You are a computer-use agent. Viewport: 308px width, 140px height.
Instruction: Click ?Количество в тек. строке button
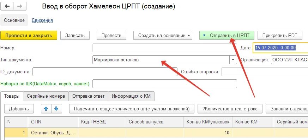pos(230,109)
